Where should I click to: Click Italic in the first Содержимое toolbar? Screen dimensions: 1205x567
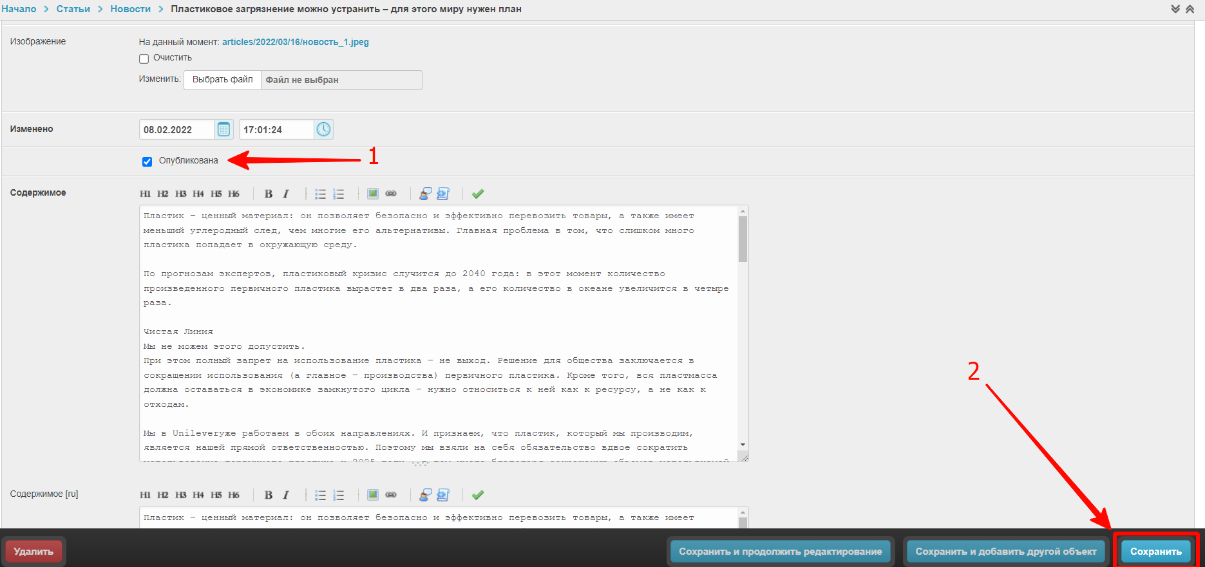286,194
